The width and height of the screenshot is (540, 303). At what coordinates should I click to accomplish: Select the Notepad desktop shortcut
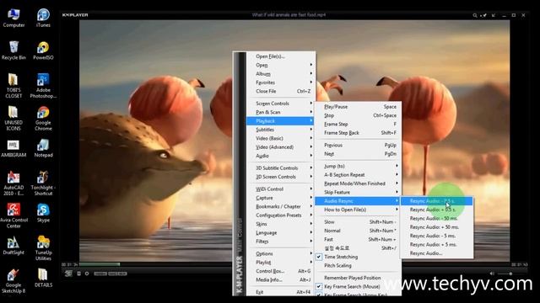43,148
